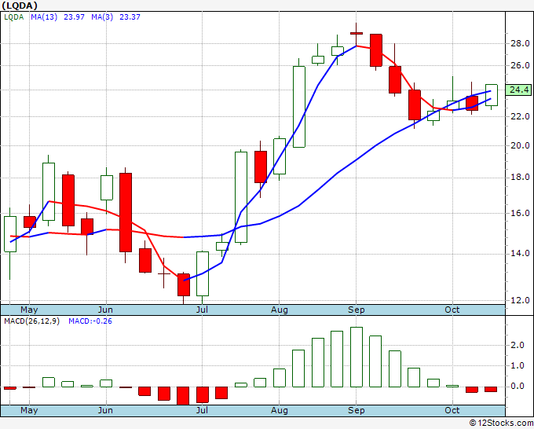Select the green LQDA legend label
534x429 pixels.
coord(14,17)
